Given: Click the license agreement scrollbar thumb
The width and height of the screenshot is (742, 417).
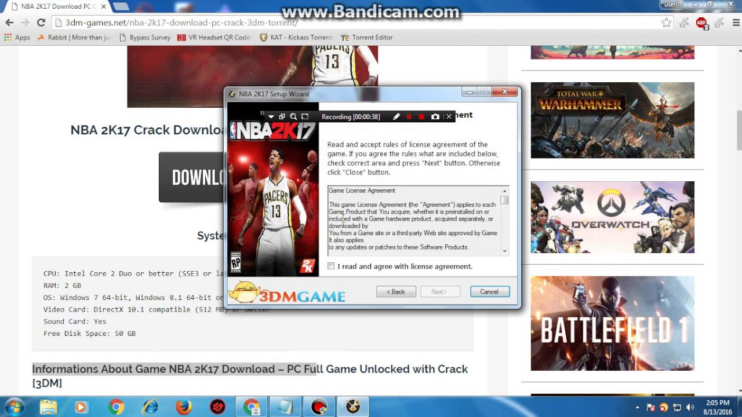Looking at the screenshot, I should tap(504, 200).
